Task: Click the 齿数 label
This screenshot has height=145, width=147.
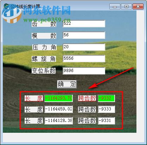Action: point(44,24)
